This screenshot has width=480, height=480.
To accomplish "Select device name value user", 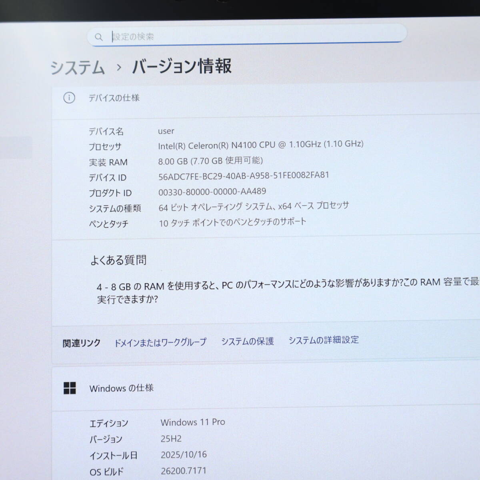I will click(x=166, y=131).
